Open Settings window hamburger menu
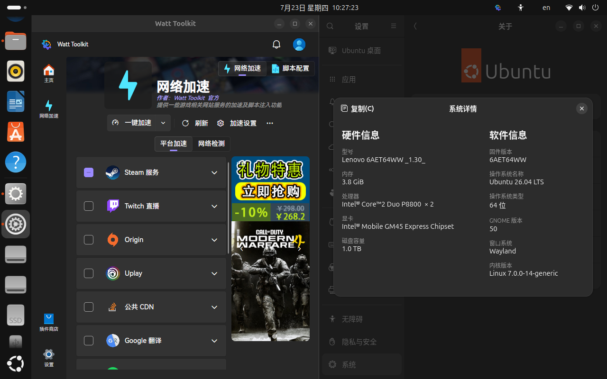Screen dimensions: 607x379 [394, 26]
